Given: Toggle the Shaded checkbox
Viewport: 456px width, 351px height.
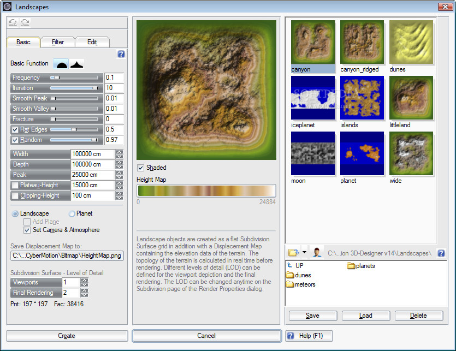Looking at the screenshot, I should click(x=141, y=168).
